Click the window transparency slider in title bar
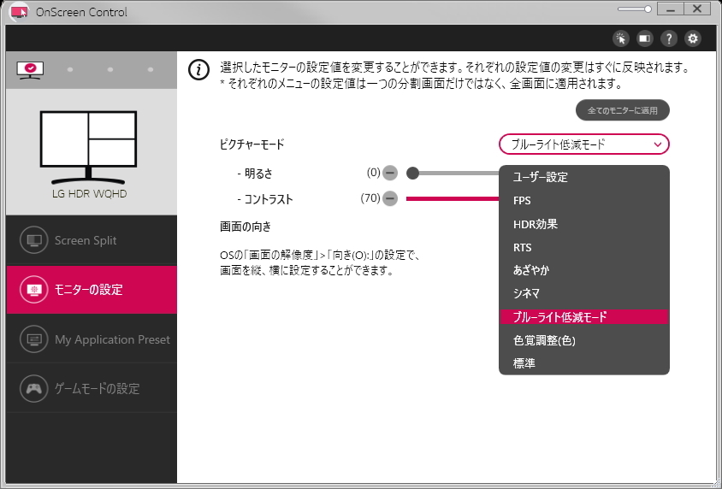Image resolution: width=722 pixels, height=489 pixels. (635, 9)
